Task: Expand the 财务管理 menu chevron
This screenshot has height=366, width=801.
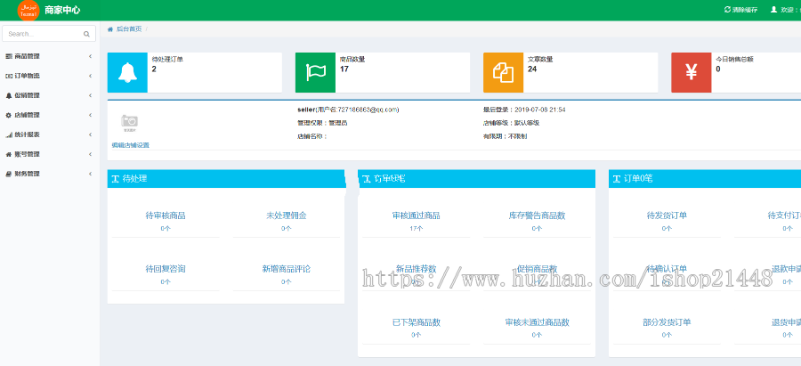Action: click(91, 174)
